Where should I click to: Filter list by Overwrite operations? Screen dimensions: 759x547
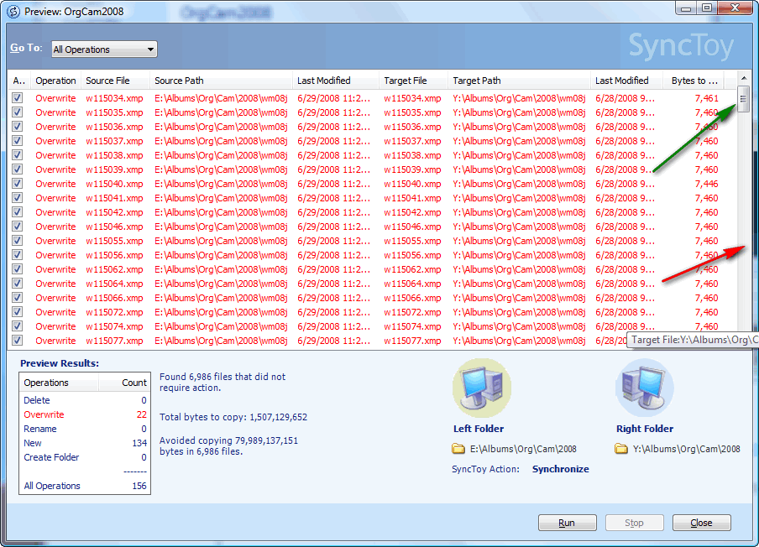pyautogui.click(x=44, y=414)
